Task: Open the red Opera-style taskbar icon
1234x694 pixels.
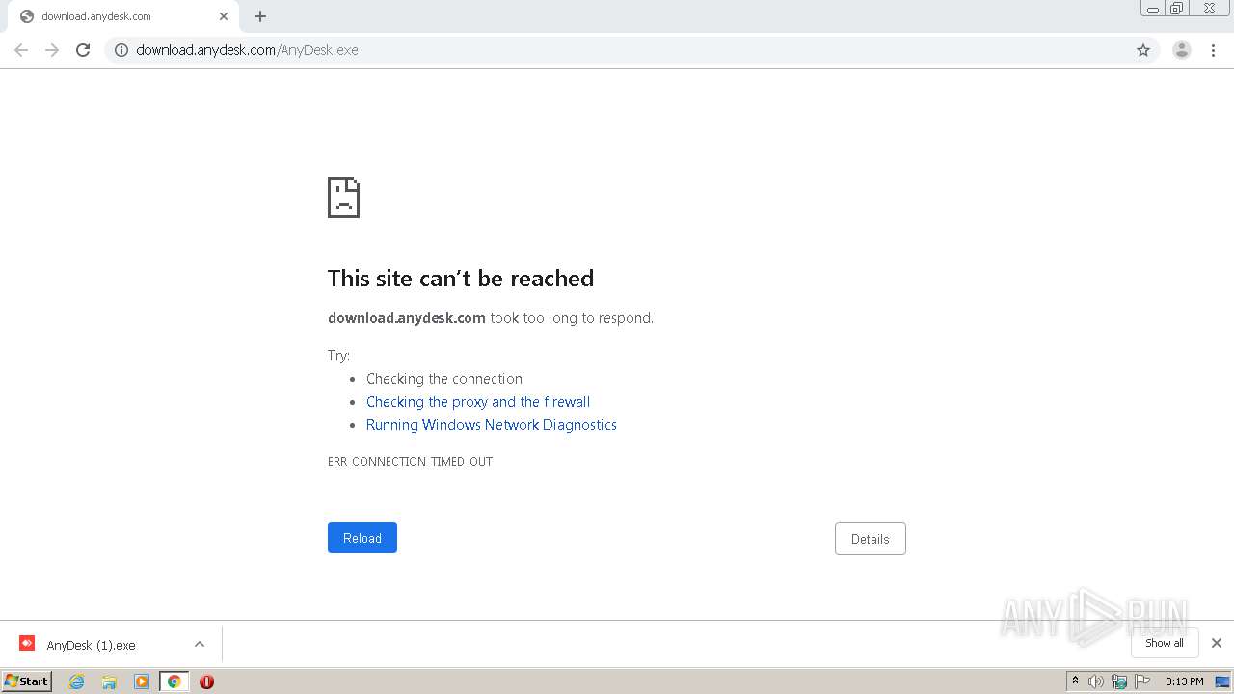Action: 206,681
